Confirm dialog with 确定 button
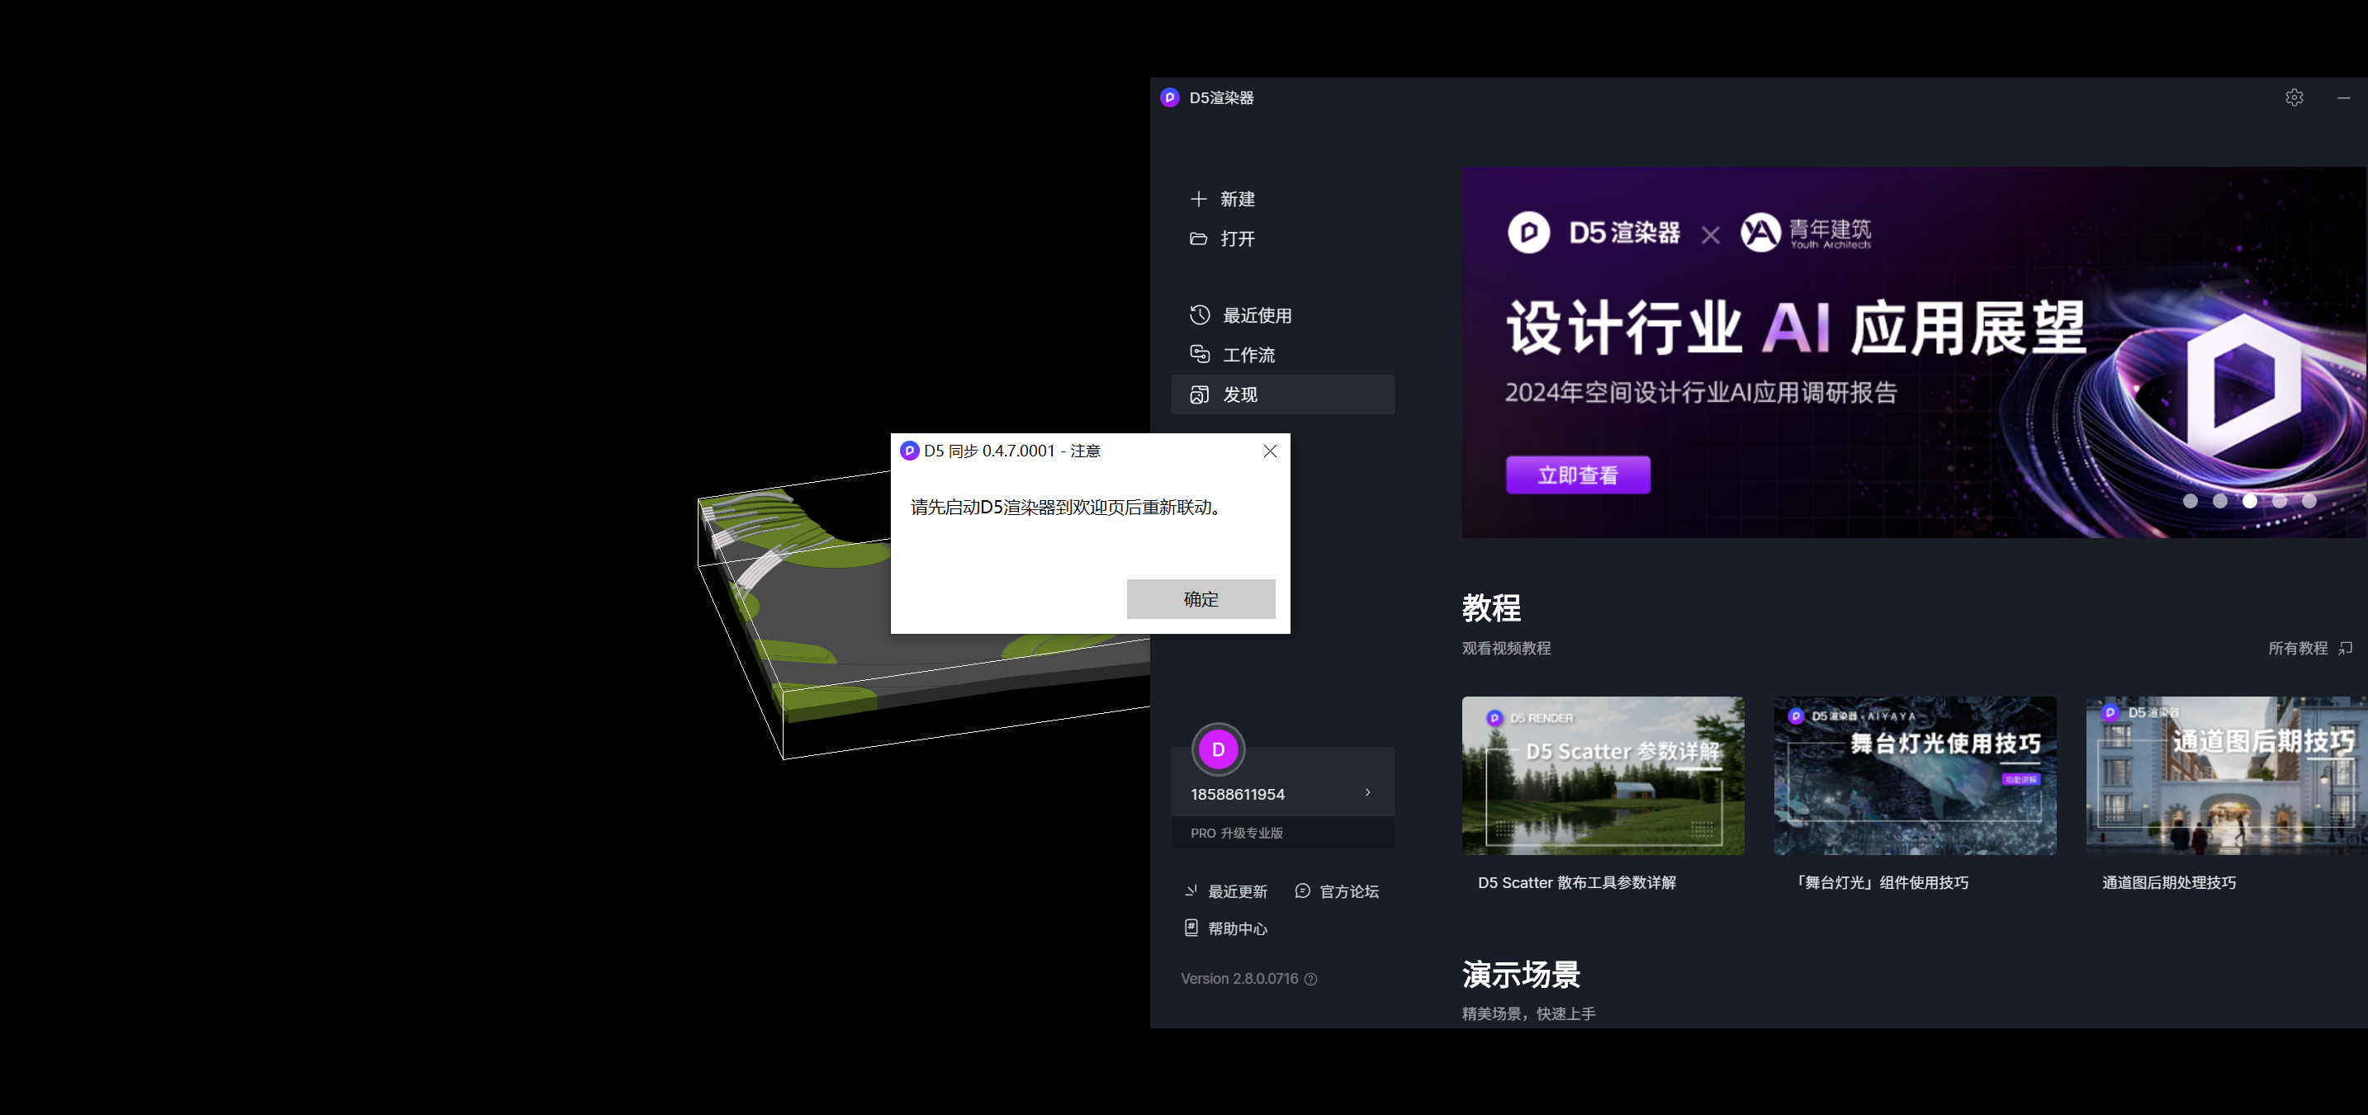 click(x=1201, y=598)
